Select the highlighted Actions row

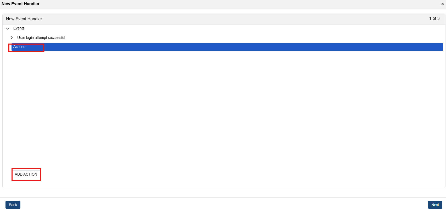(225, 47)
